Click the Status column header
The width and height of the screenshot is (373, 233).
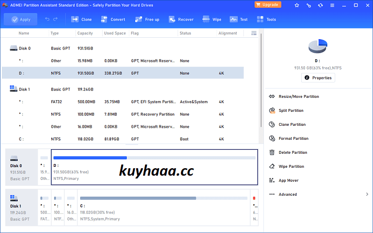coord(185,33)
